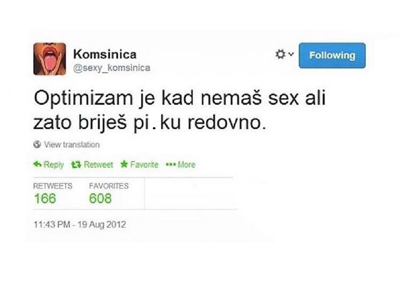
Task: Expand the dropdown chevron beside the gear
Action: (291, 54)
